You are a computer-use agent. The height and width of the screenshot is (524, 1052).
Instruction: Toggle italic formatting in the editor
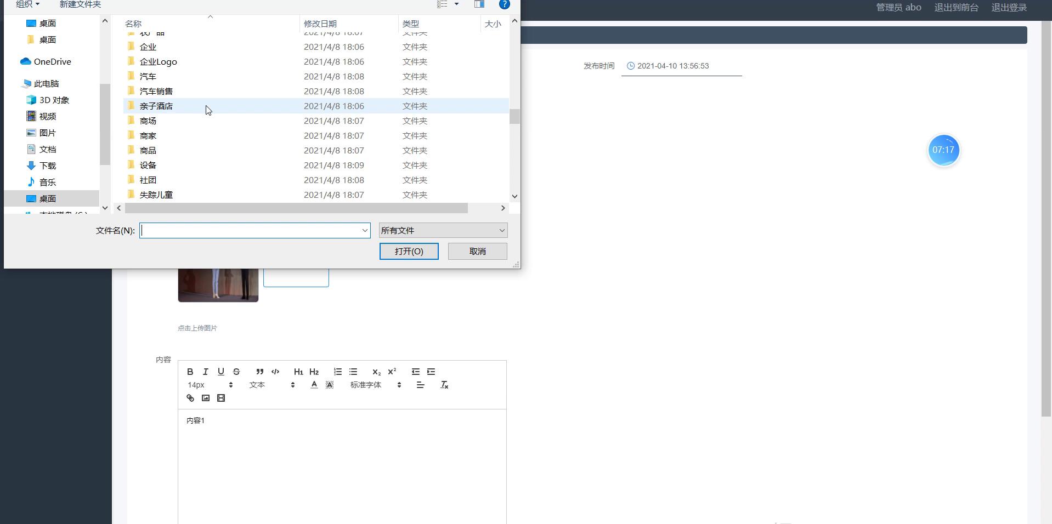pyautogui.click(x=206, y=372)
